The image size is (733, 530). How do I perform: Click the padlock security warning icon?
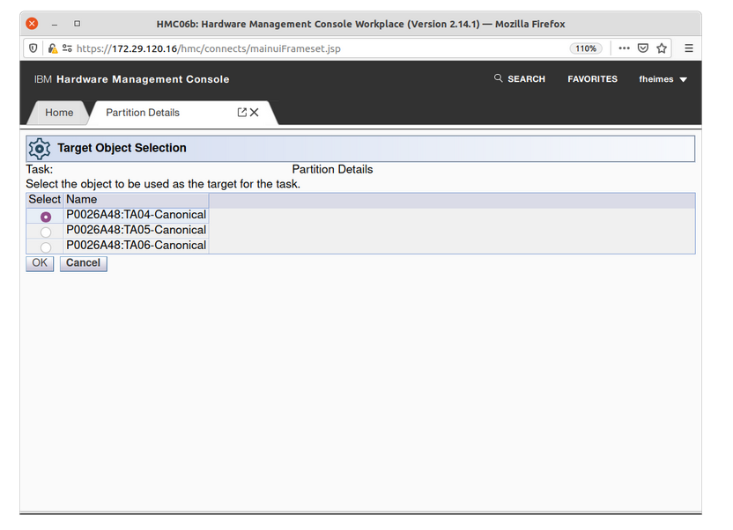tap(53, 48)
